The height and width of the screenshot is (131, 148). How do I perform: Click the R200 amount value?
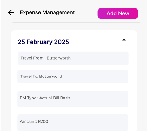click(43, 121)
